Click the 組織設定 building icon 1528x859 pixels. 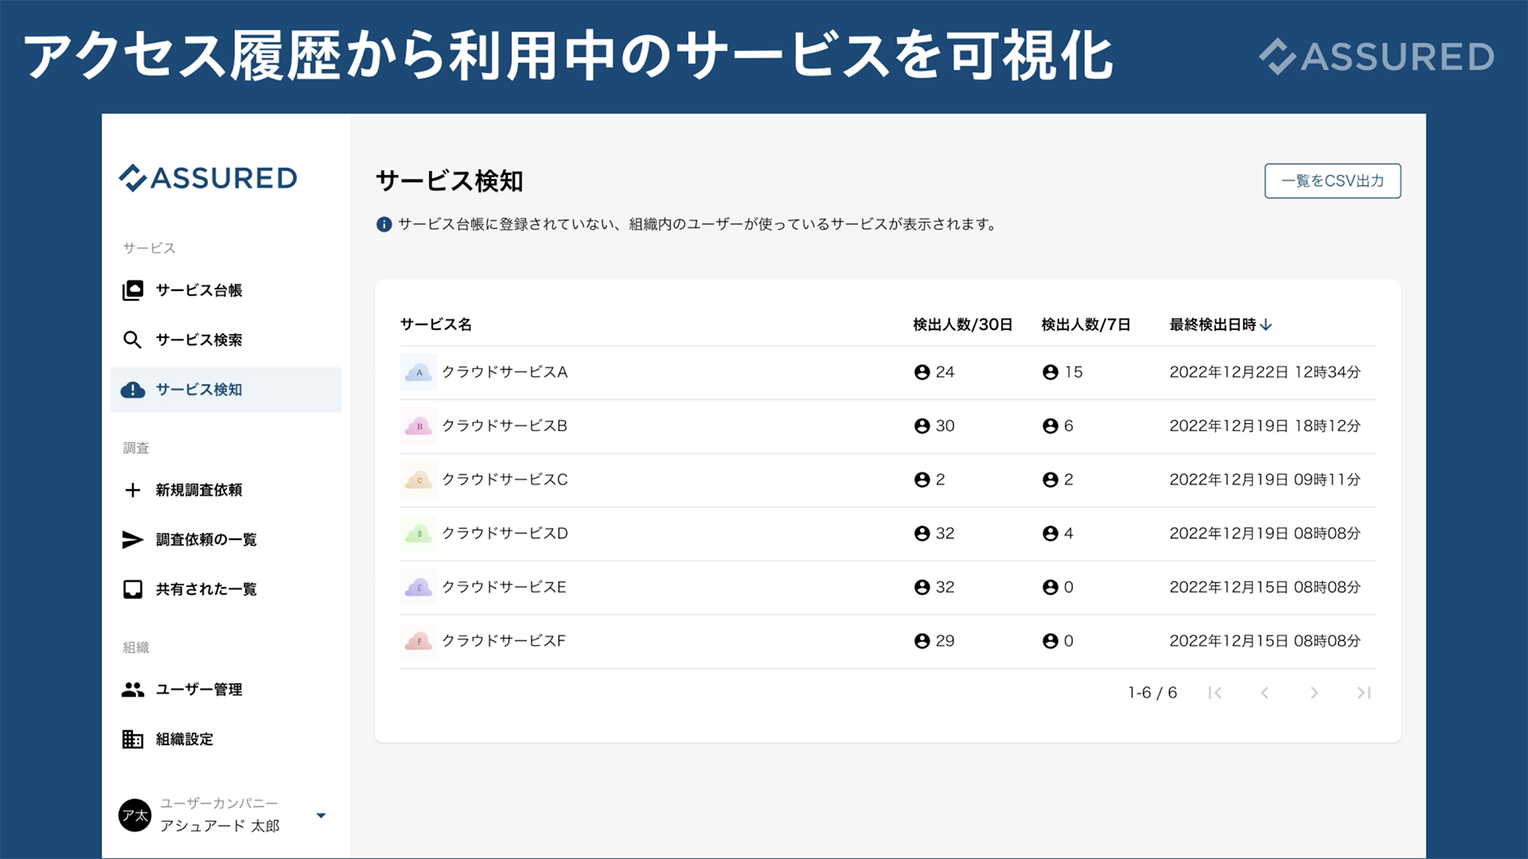133,740
